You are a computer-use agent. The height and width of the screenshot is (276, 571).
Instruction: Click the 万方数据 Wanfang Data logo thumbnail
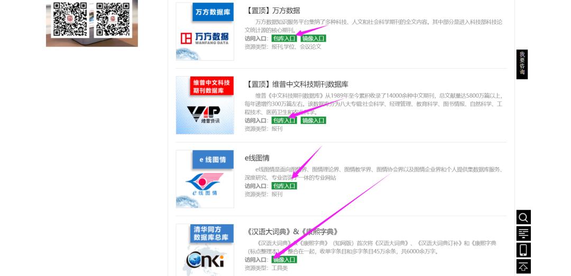pyautogui.click(x=205, y=31)
